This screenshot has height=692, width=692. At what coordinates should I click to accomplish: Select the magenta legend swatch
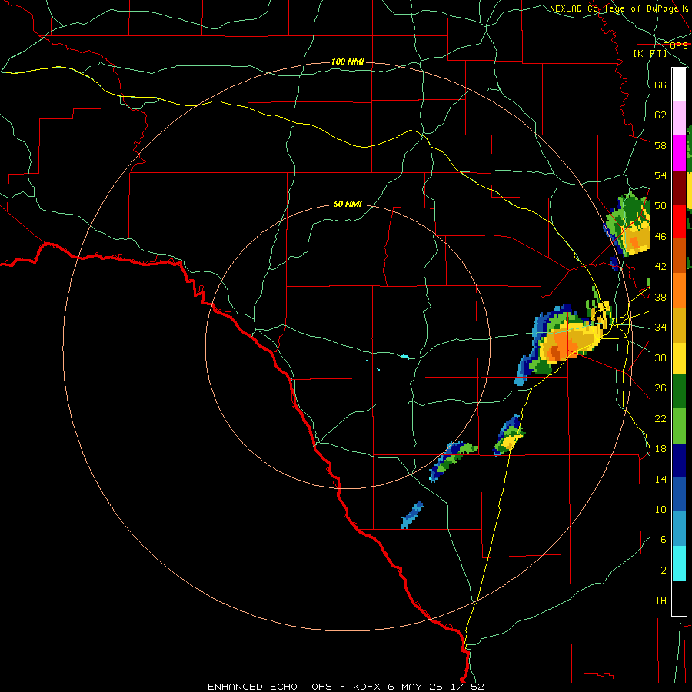pyautogui.click(x=679, y=153)
